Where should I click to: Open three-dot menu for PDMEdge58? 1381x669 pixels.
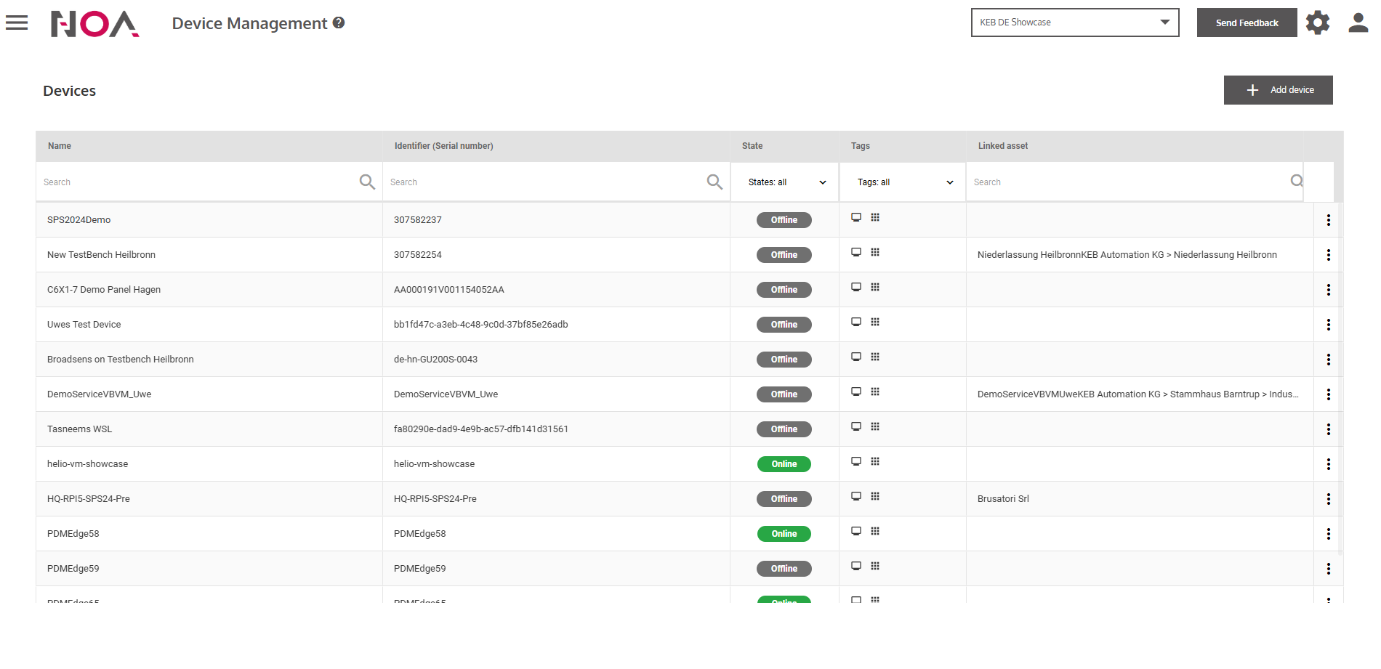tap(1328, 534)
